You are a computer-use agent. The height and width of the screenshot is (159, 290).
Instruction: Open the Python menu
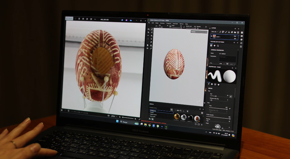182,24
